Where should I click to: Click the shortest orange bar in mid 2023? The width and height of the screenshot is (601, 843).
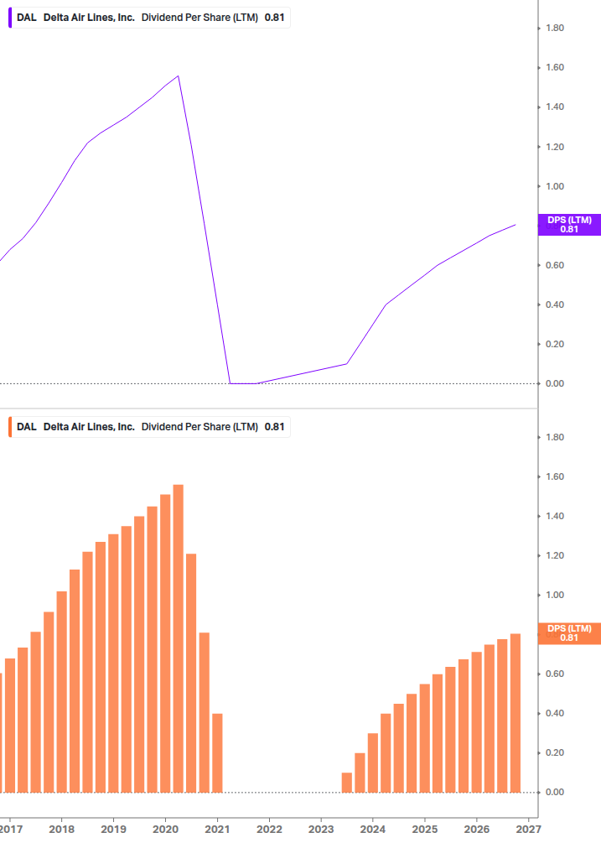347,783
